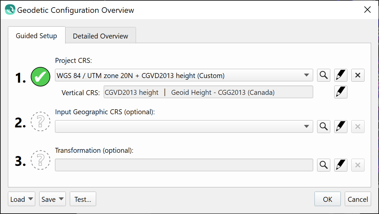Edit the Vertical CRS pencil icon
This screenshot has height=214, width=379.
click(341, 93)
